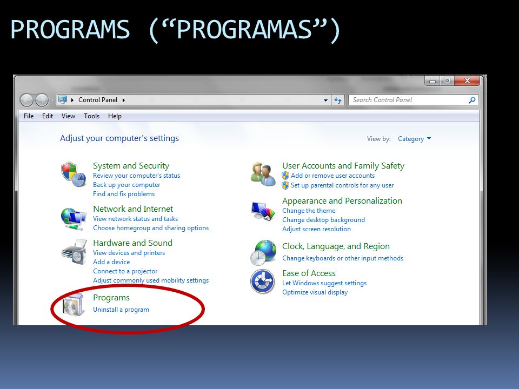The image size is (519, 389).
Task: Click the Control Panel breadcrumb text
Action: coord(98,100)
